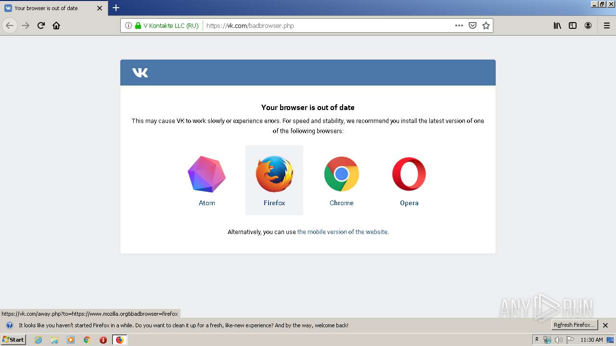Viewport: 616px width, 346px height.
Task: Open the volume speaker tray icon
Action: point(559,340)
